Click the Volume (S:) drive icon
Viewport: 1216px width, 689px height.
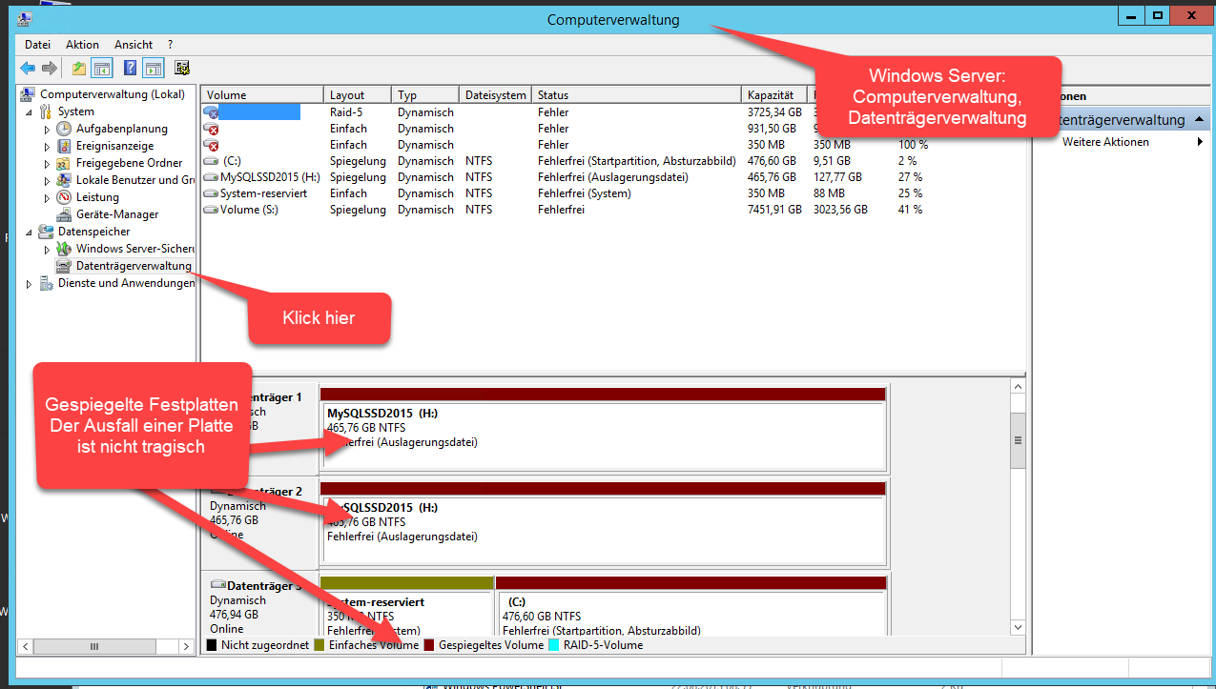pyautogui.click(x=212, y=210)
